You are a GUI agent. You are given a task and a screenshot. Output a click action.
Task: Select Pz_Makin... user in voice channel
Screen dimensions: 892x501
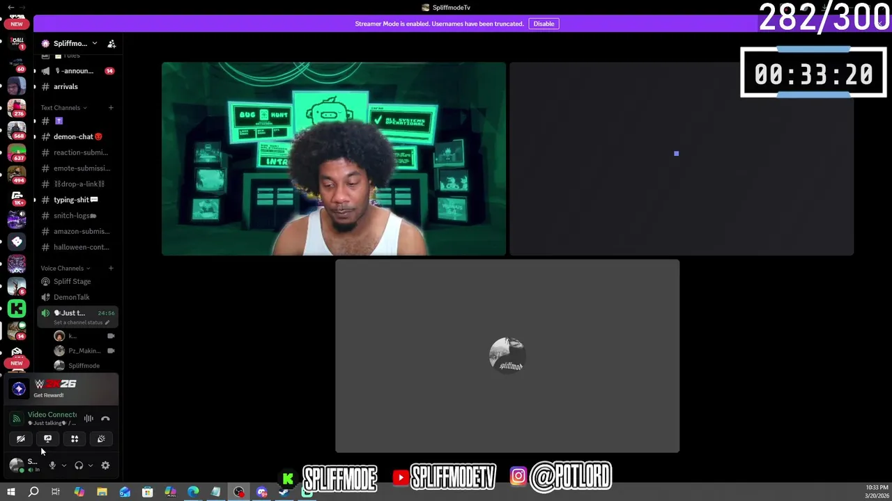click(x=84, y=351)
